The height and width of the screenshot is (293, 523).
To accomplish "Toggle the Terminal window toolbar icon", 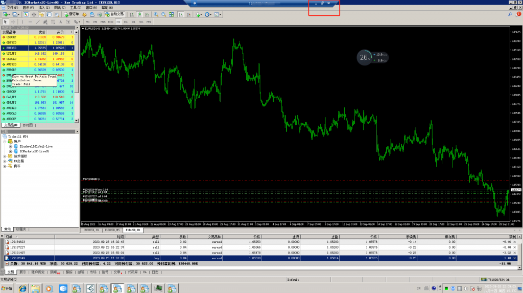I will pos(49,14).
